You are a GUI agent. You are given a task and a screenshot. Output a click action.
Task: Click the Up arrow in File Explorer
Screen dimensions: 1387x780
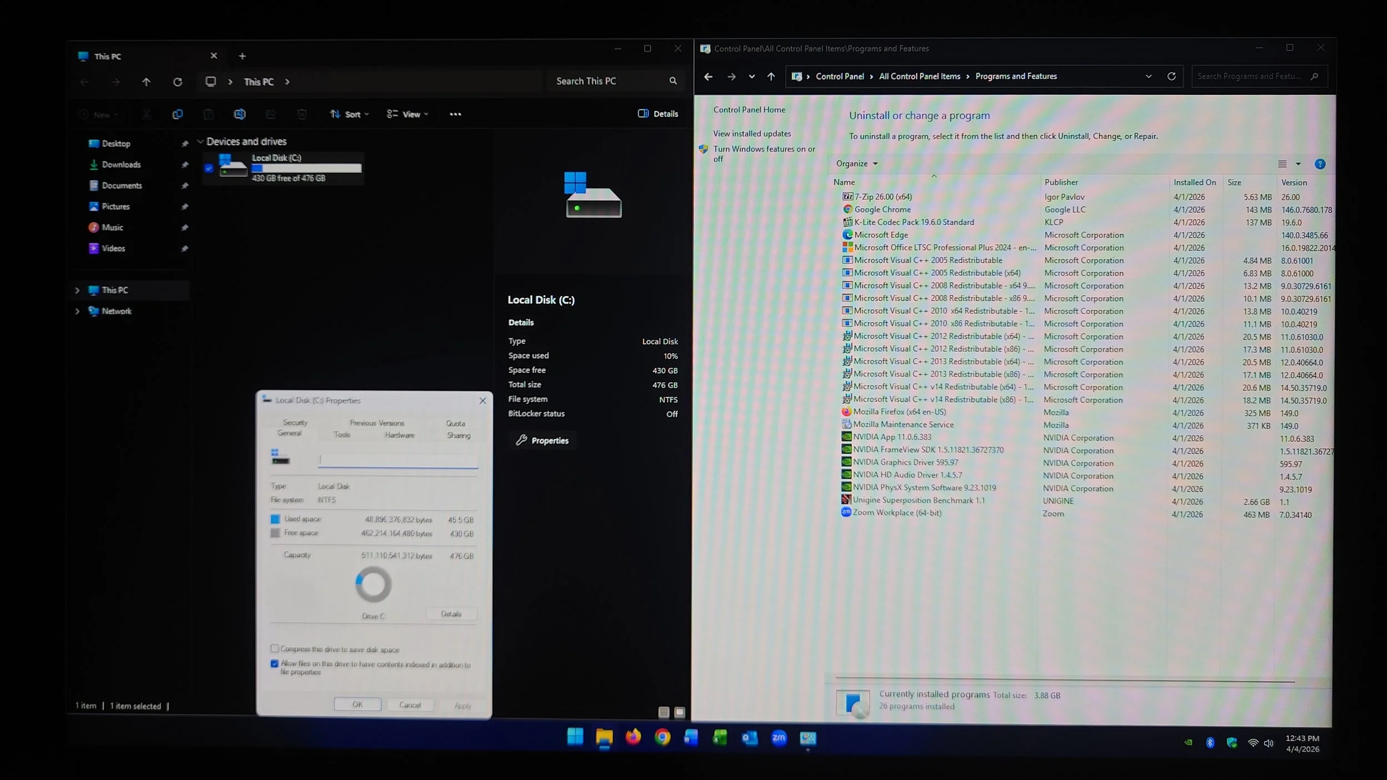[x=146, y=82]
